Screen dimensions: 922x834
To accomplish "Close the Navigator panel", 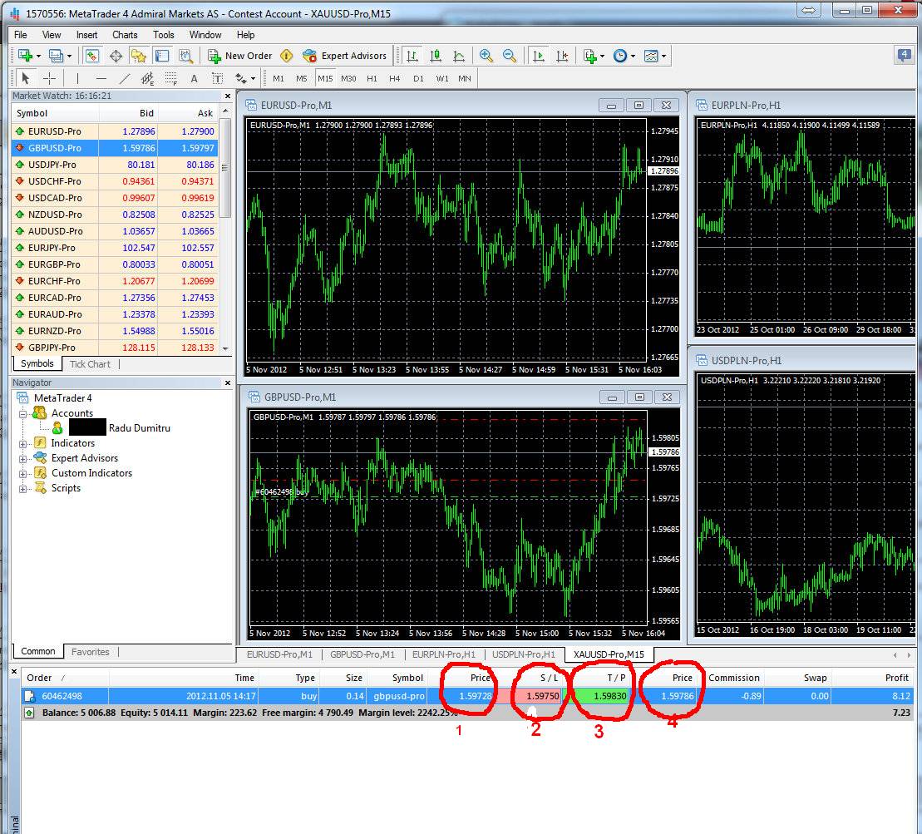I will coord(228,382).
